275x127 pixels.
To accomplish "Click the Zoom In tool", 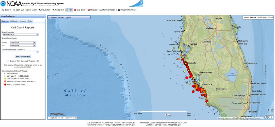I will coord(7,10).
